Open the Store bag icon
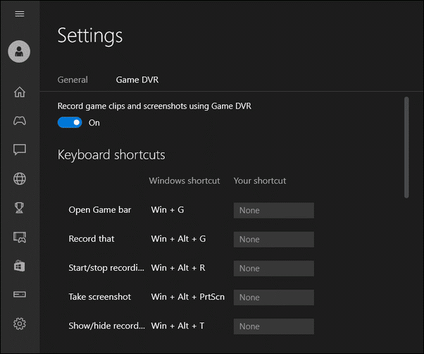This screenshot has height=354, width=424. (20, 266)
